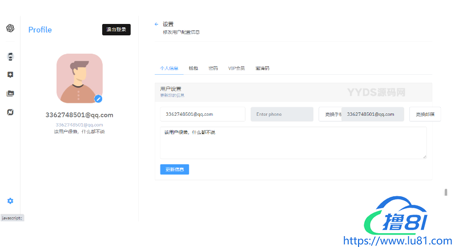455x247 pixels.
Task: Focus the Enter phone input field
Action: [x=281, y=115]
